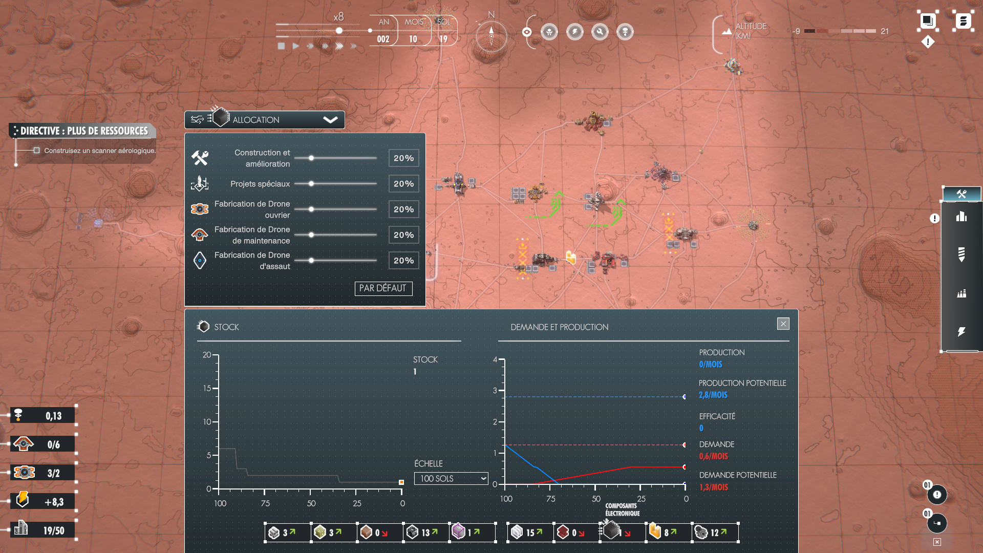Open the 100 SOLS scale dropdown

pos(451,478)
